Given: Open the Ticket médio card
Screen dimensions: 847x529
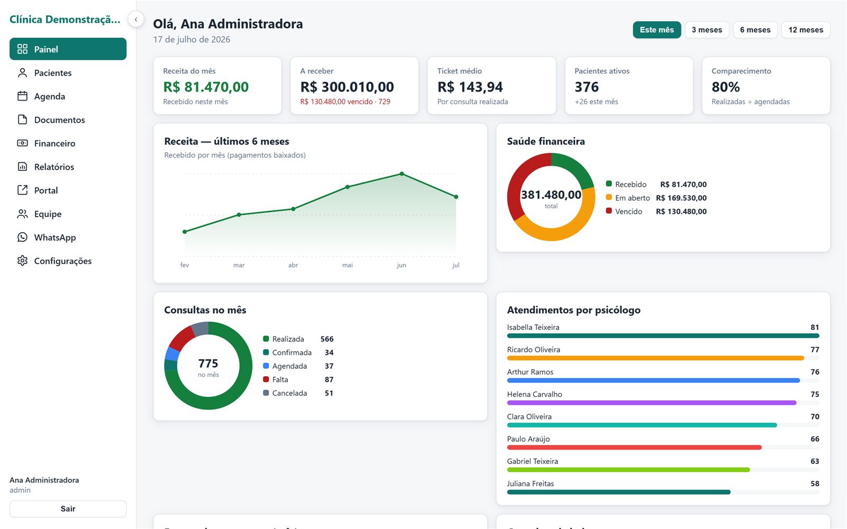Looking at the screenshot, I should point(492,86).
